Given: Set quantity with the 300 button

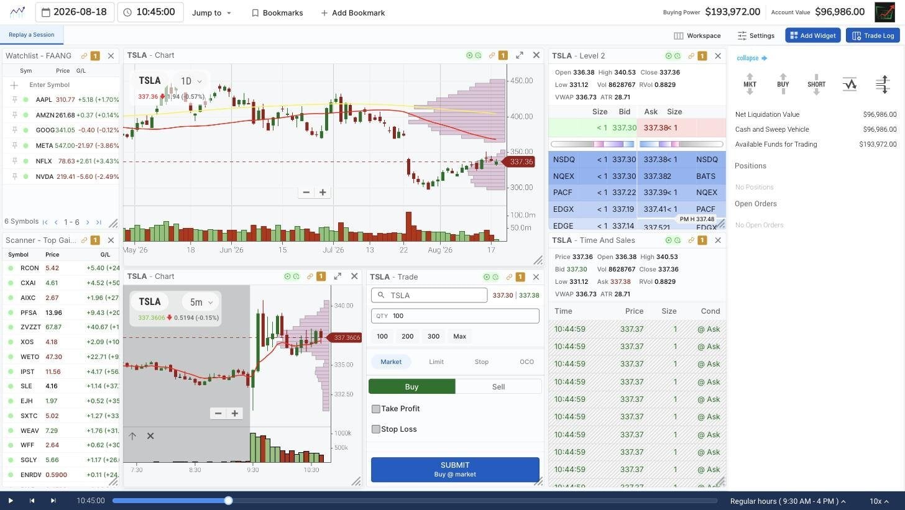Looking at the screenshot, I should click(433, 336).
